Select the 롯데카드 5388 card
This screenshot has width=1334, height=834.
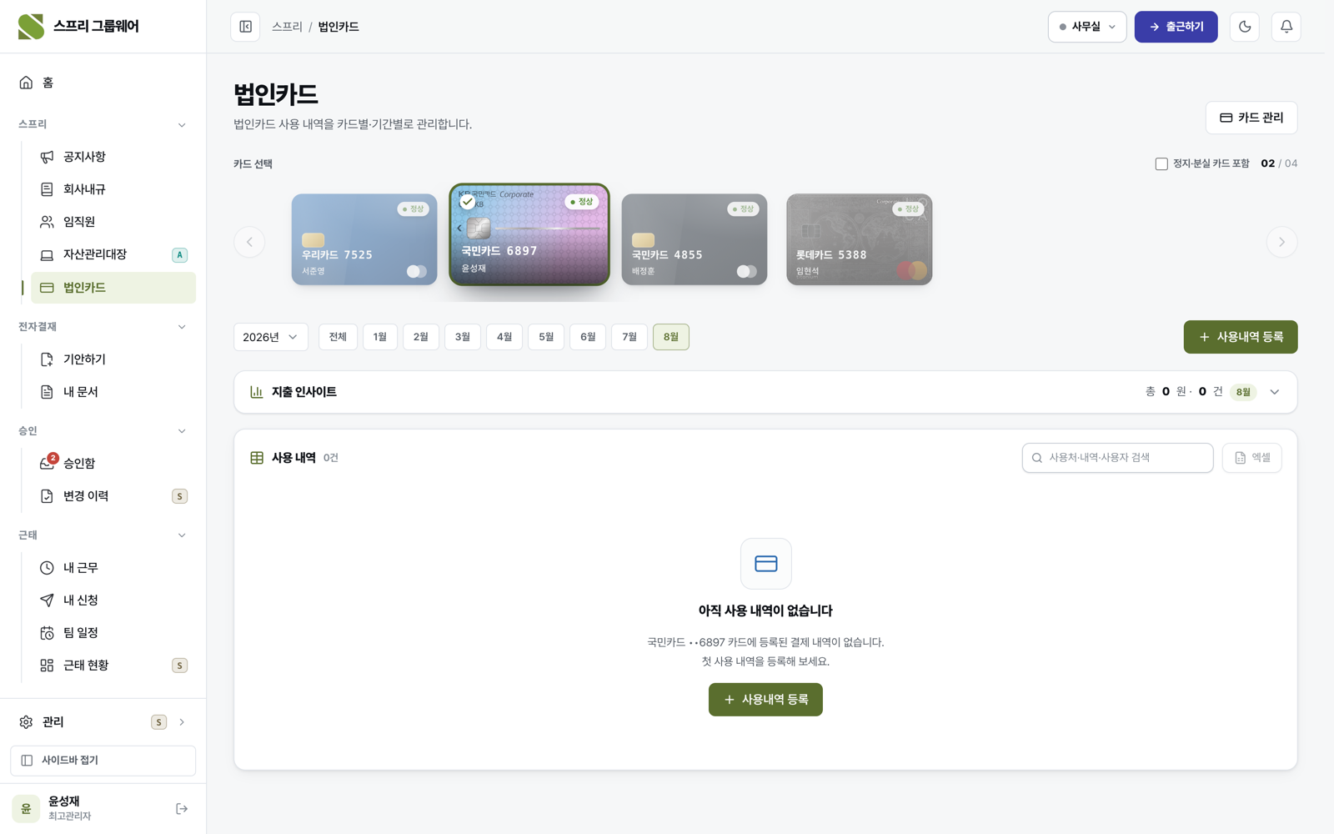(x=860, y=239)
